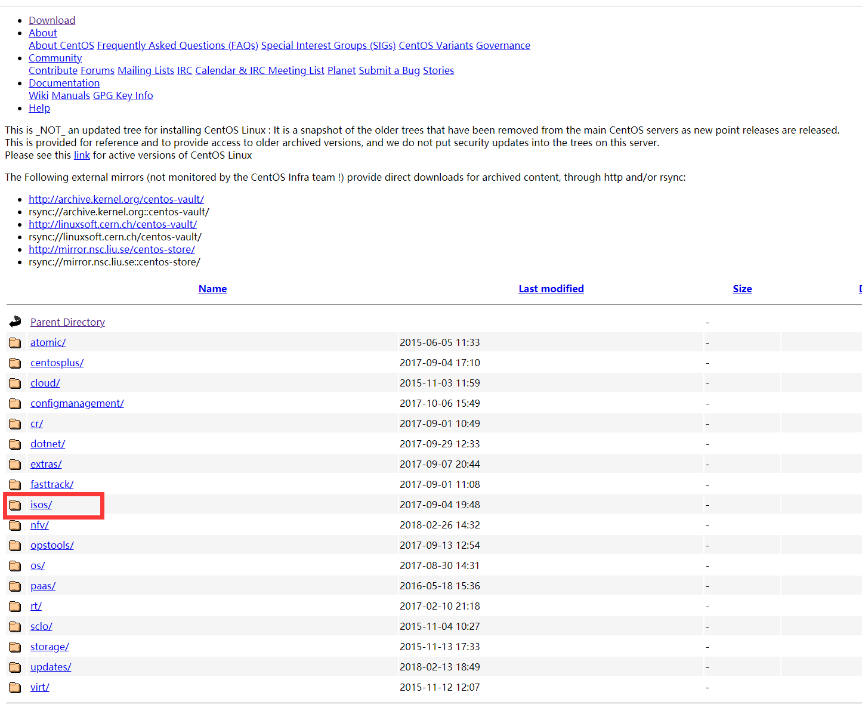Image resolution: width=862 pixels, height=708 pixels.
Task: Click the folder icon beside centosplus/
Action: (x=15, y=363)
